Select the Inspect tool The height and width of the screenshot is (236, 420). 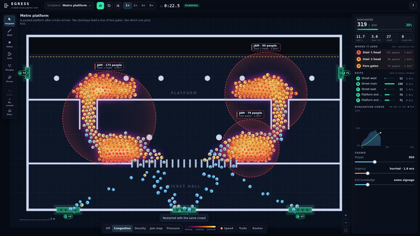coord(9,21)
